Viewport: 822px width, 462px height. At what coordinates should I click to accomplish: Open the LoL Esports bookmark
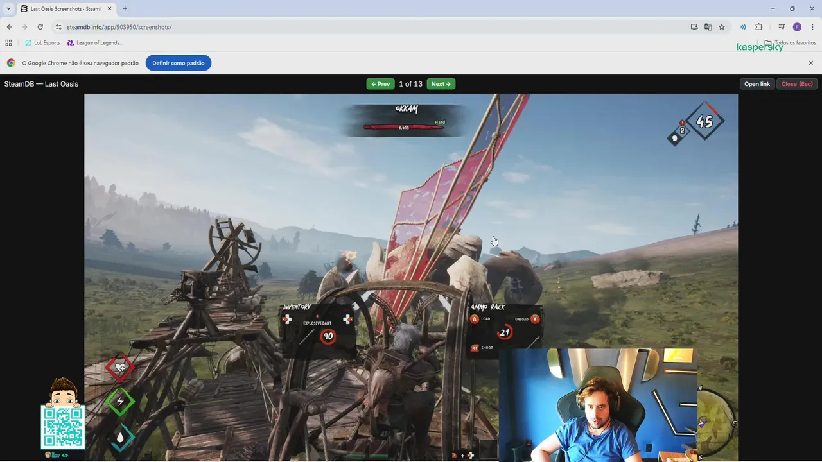pyautogui.click(x=42, y=43)
